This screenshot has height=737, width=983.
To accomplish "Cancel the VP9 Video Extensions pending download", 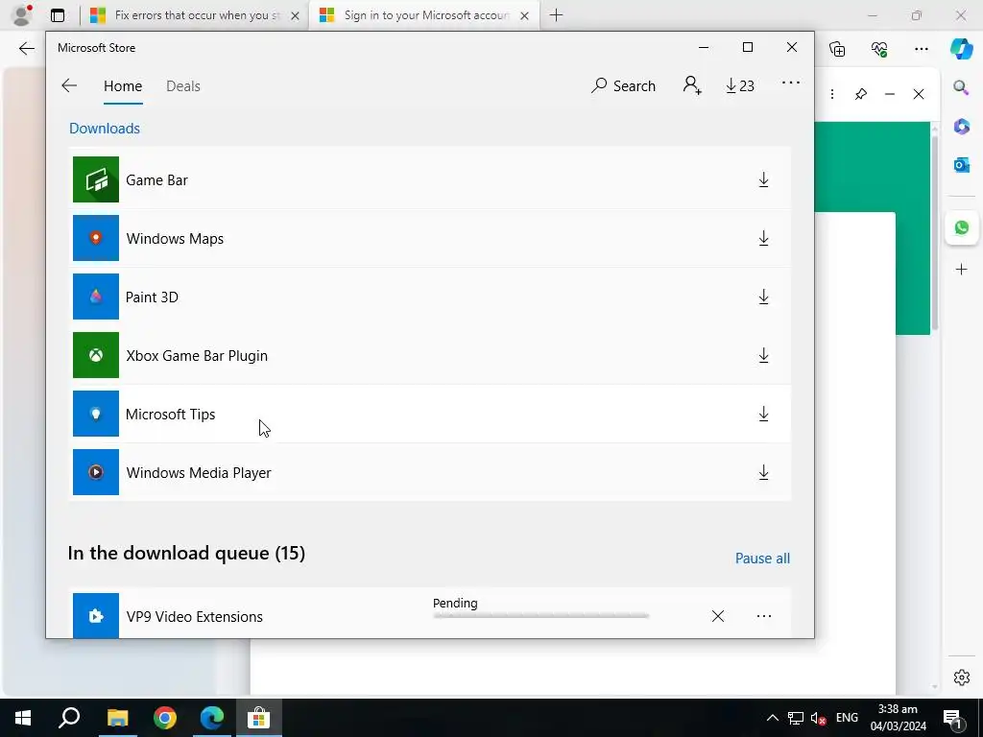I will point(718,616).
